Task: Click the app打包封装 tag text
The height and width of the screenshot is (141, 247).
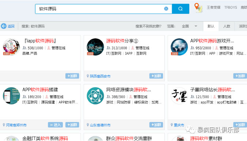Action: pyautogui.click(x=227, y=102)
